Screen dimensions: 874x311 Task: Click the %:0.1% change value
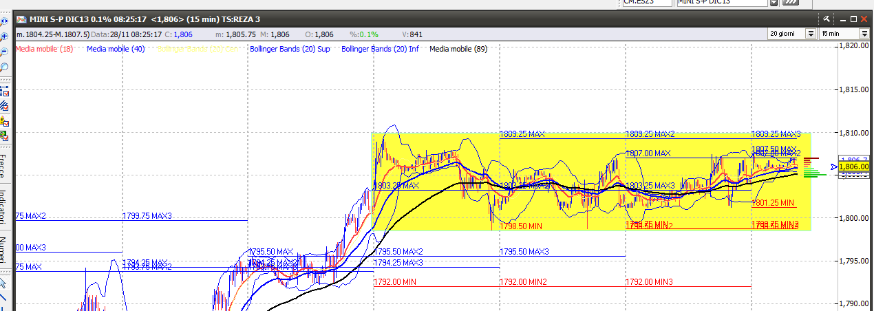pyautogui.click(x=364, y=34)
